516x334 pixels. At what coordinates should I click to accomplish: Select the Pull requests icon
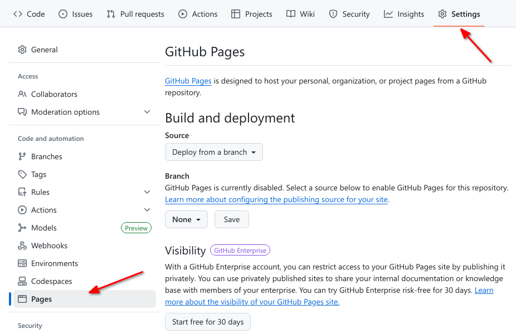(x=110, y=14)
